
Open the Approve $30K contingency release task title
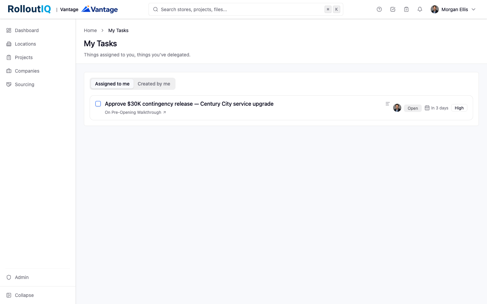[x=189, y=104]
